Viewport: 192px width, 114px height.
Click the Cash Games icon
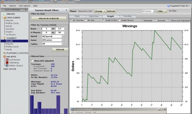point(5,18)
